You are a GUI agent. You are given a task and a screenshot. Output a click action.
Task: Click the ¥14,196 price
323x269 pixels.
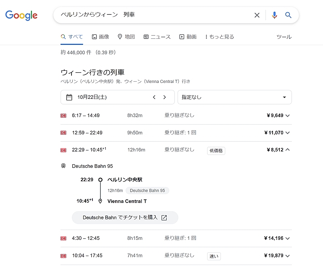274,238
